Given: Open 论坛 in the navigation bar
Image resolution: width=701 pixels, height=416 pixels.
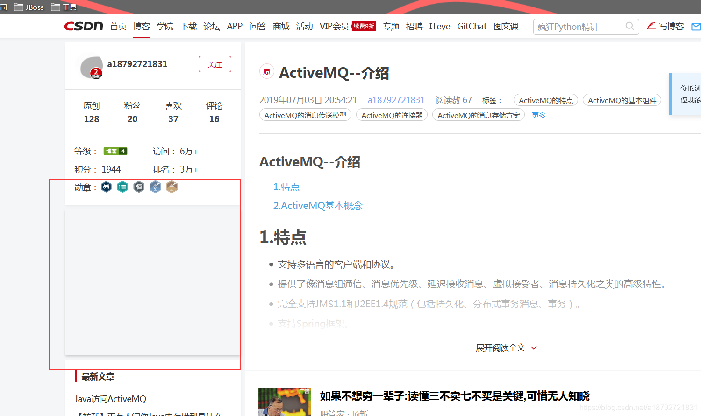Looking at the screenshot, I should coord(211,27).
